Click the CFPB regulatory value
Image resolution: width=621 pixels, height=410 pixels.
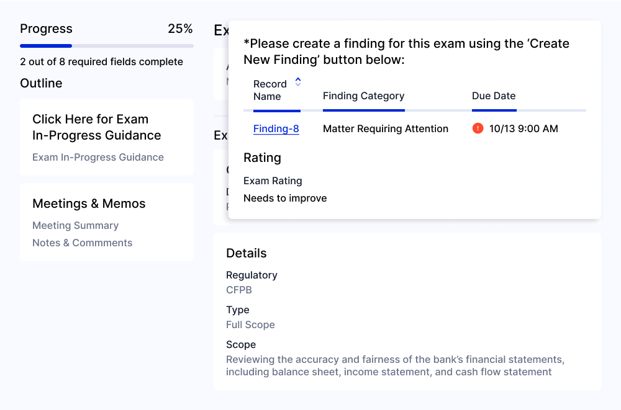(x=239, y=290)
